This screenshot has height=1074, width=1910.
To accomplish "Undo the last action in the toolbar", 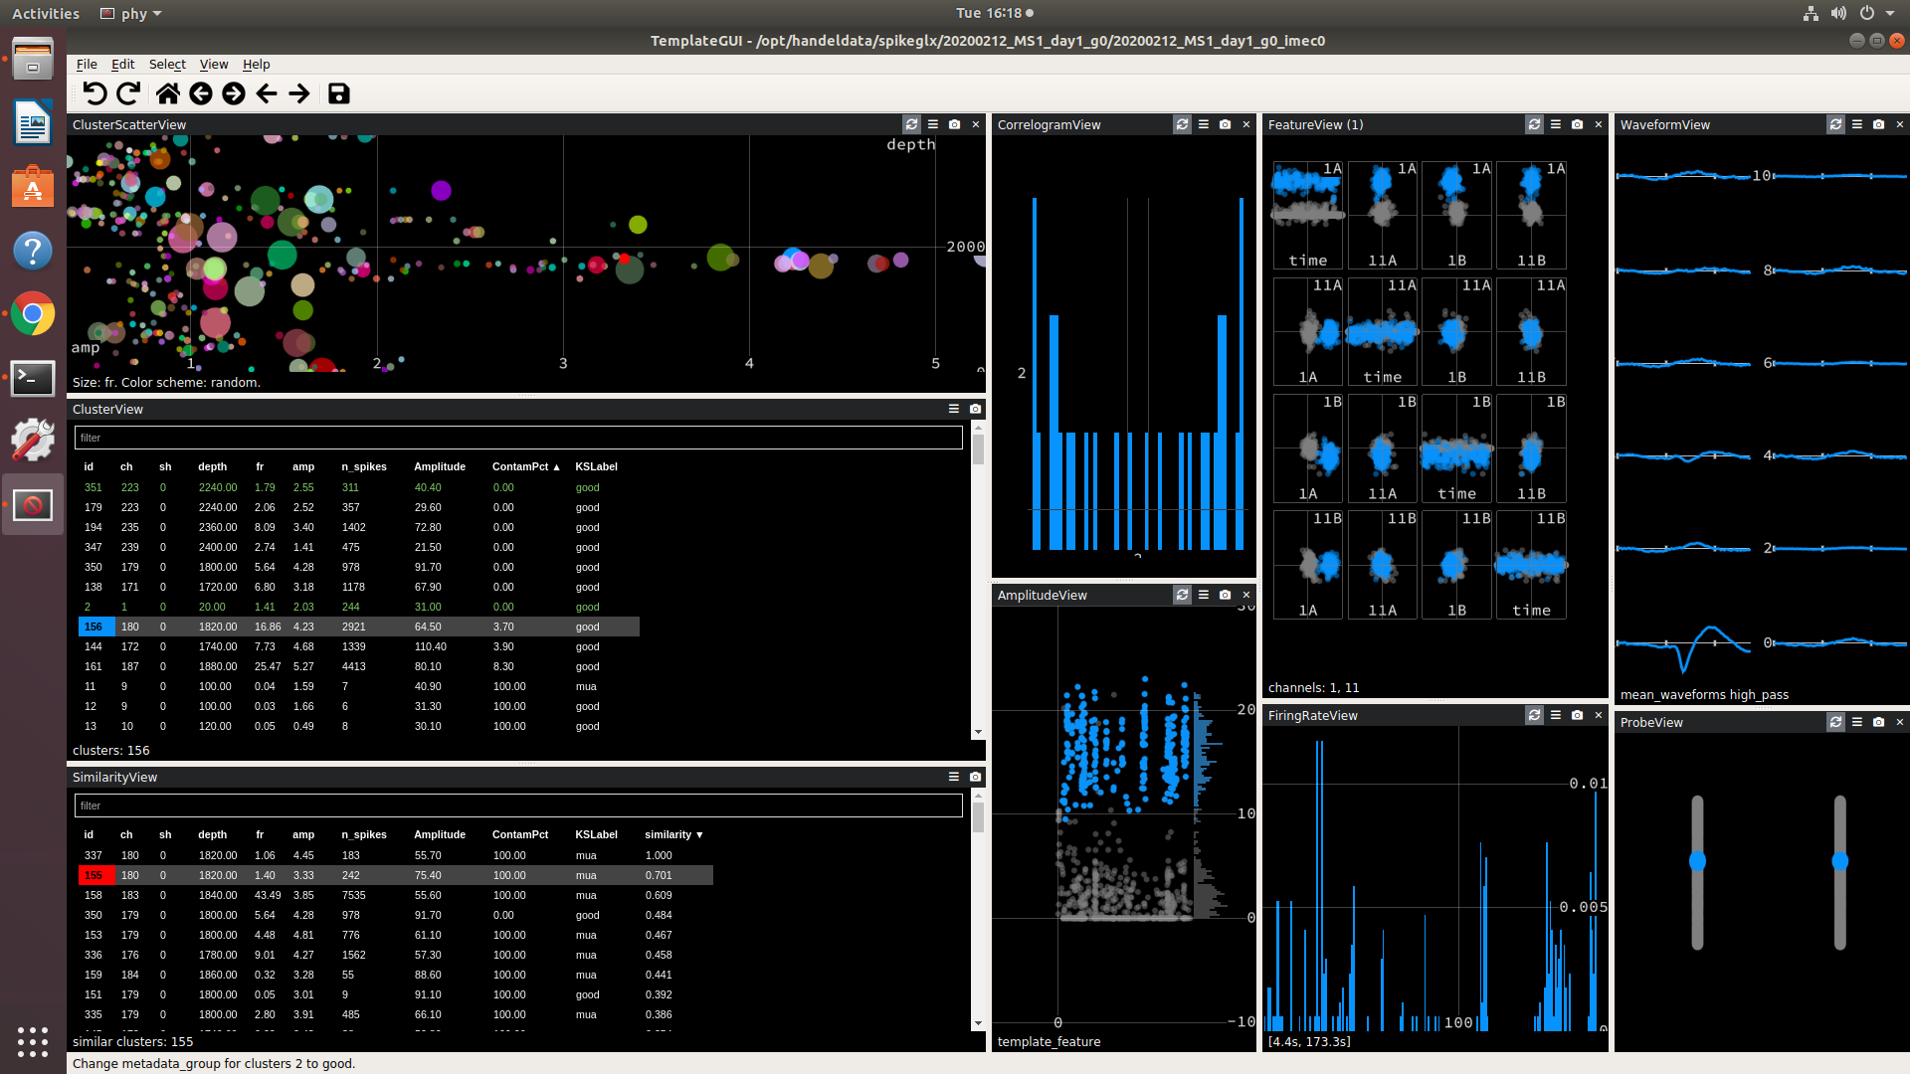I will (95, 93).
